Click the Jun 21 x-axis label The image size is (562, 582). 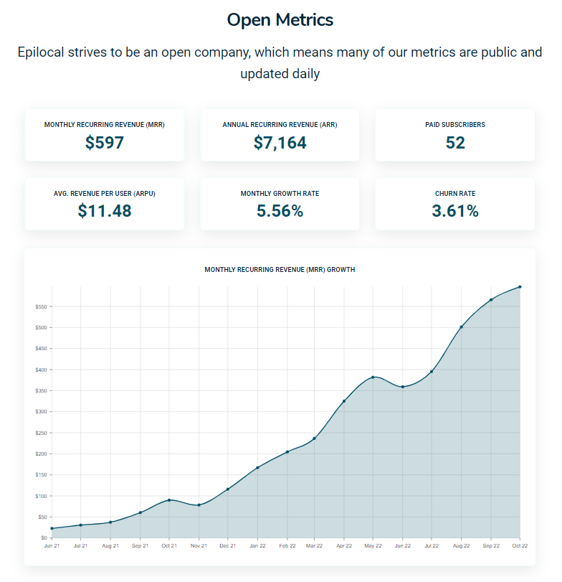tap(52, 545)
